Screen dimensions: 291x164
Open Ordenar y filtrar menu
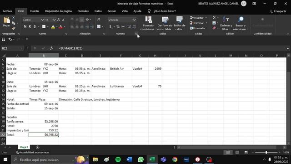(x=226, y=23)
